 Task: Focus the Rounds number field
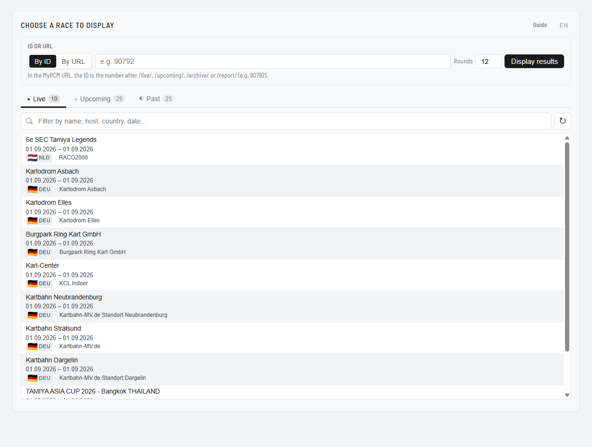pyautogui.click(x=488, y=61)
